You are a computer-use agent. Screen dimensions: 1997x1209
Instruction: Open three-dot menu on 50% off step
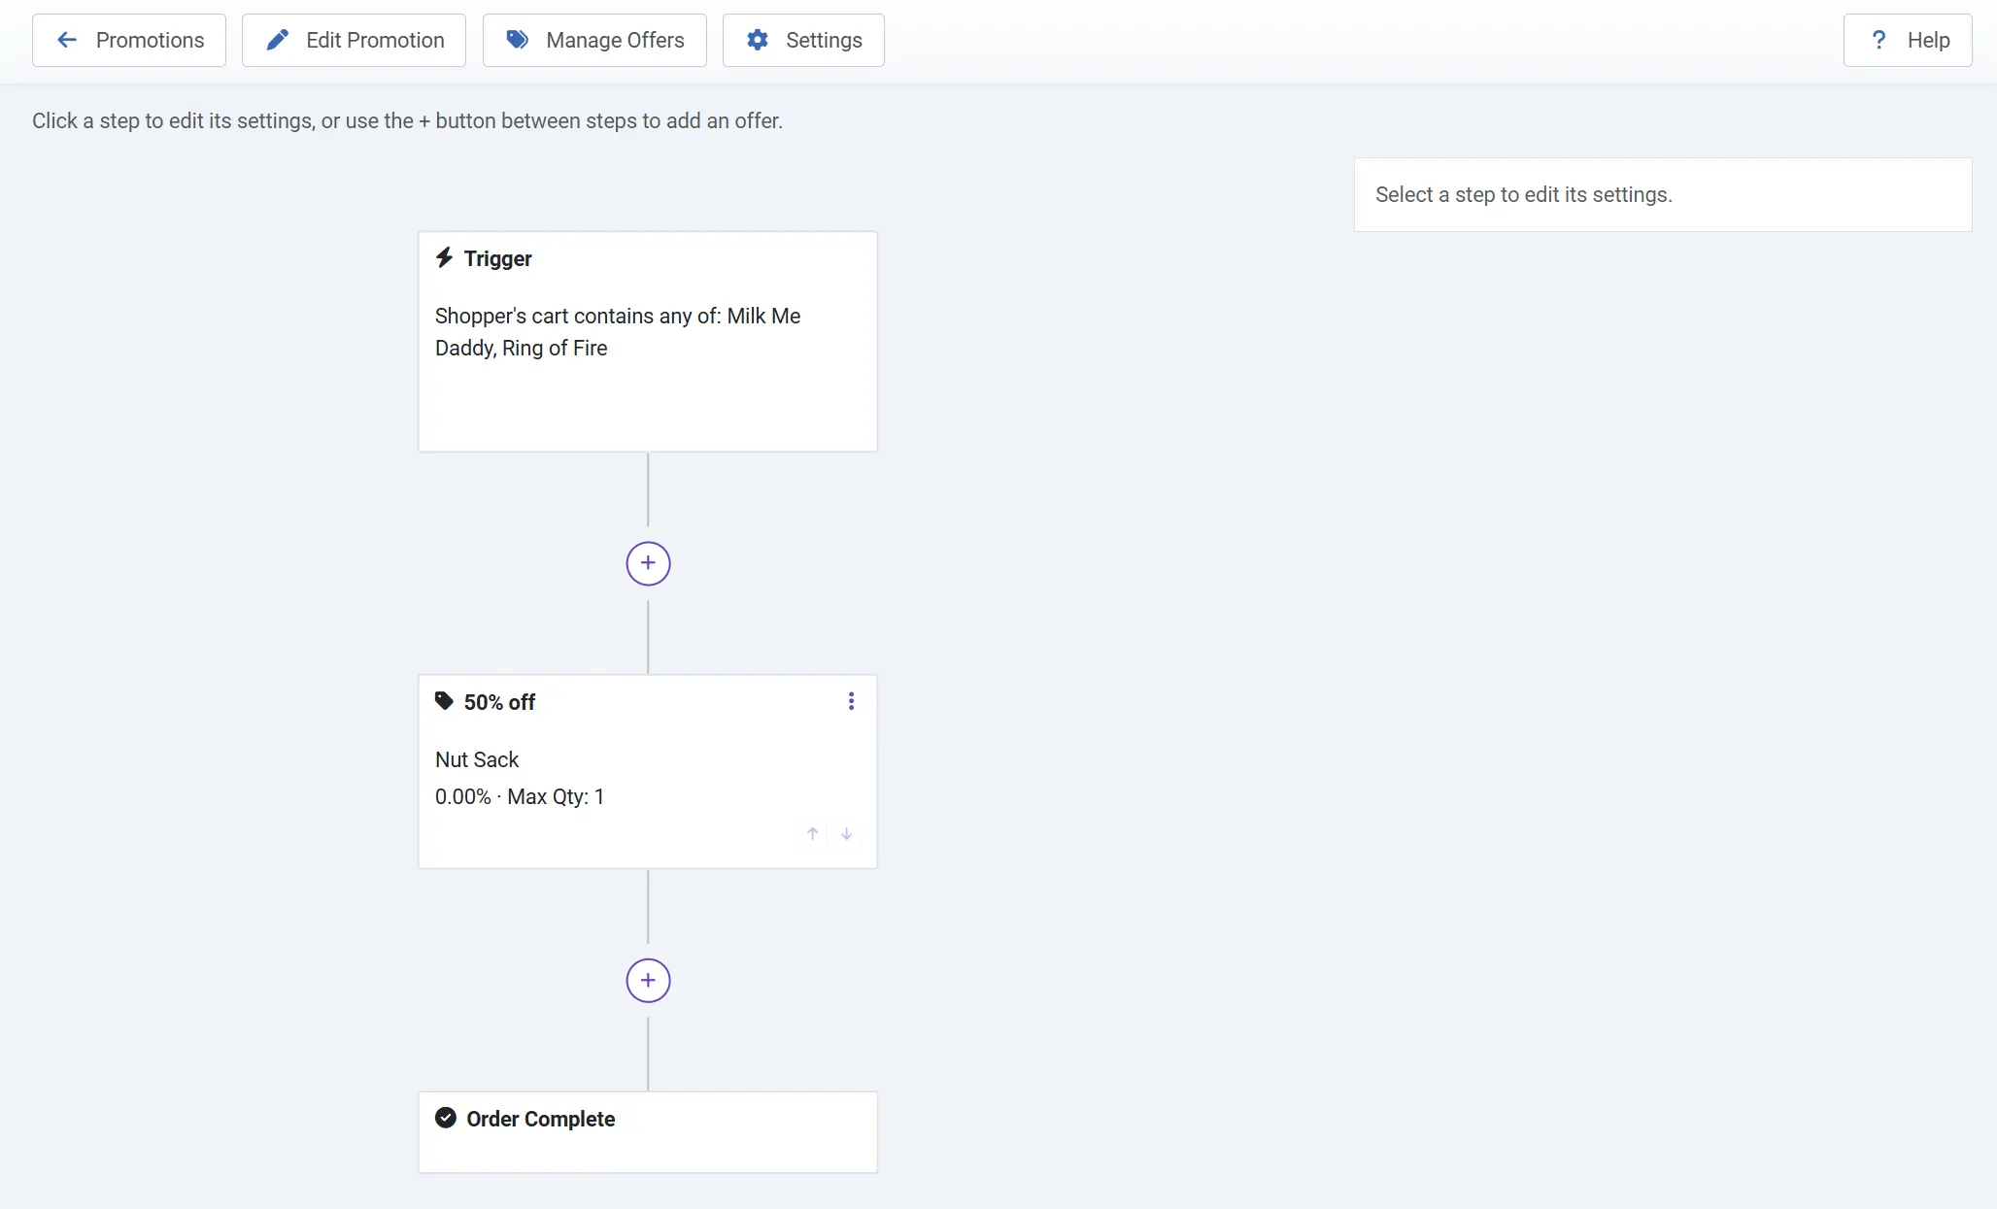(x=851, y=701)
